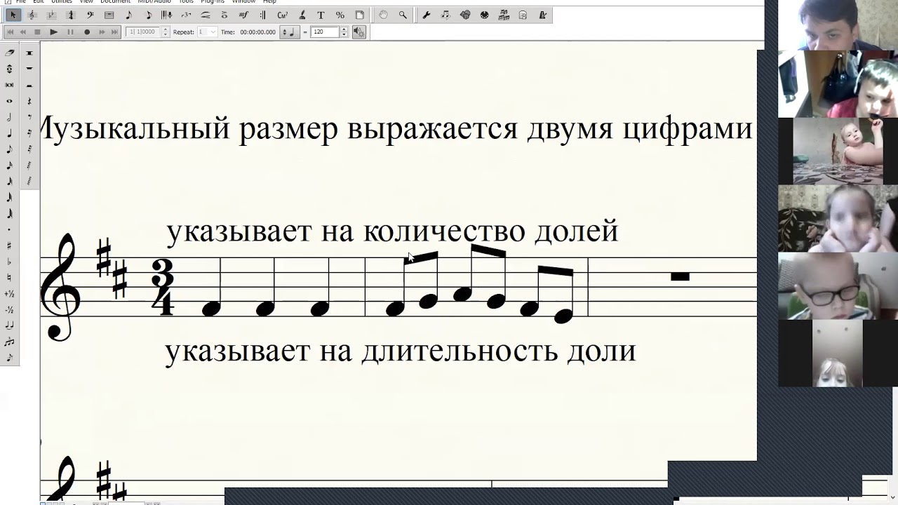Toggle the grace note tool

[10, 358]
